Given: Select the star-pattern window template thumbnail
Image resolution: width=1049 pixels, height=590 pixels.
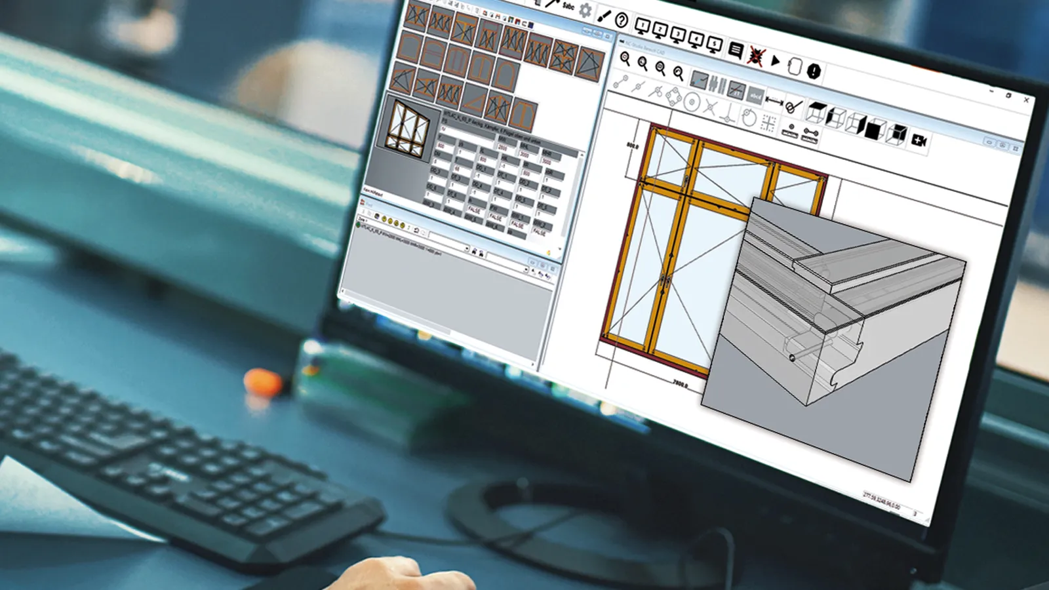Looking at the screenshot, I should [x=564, y=56].
